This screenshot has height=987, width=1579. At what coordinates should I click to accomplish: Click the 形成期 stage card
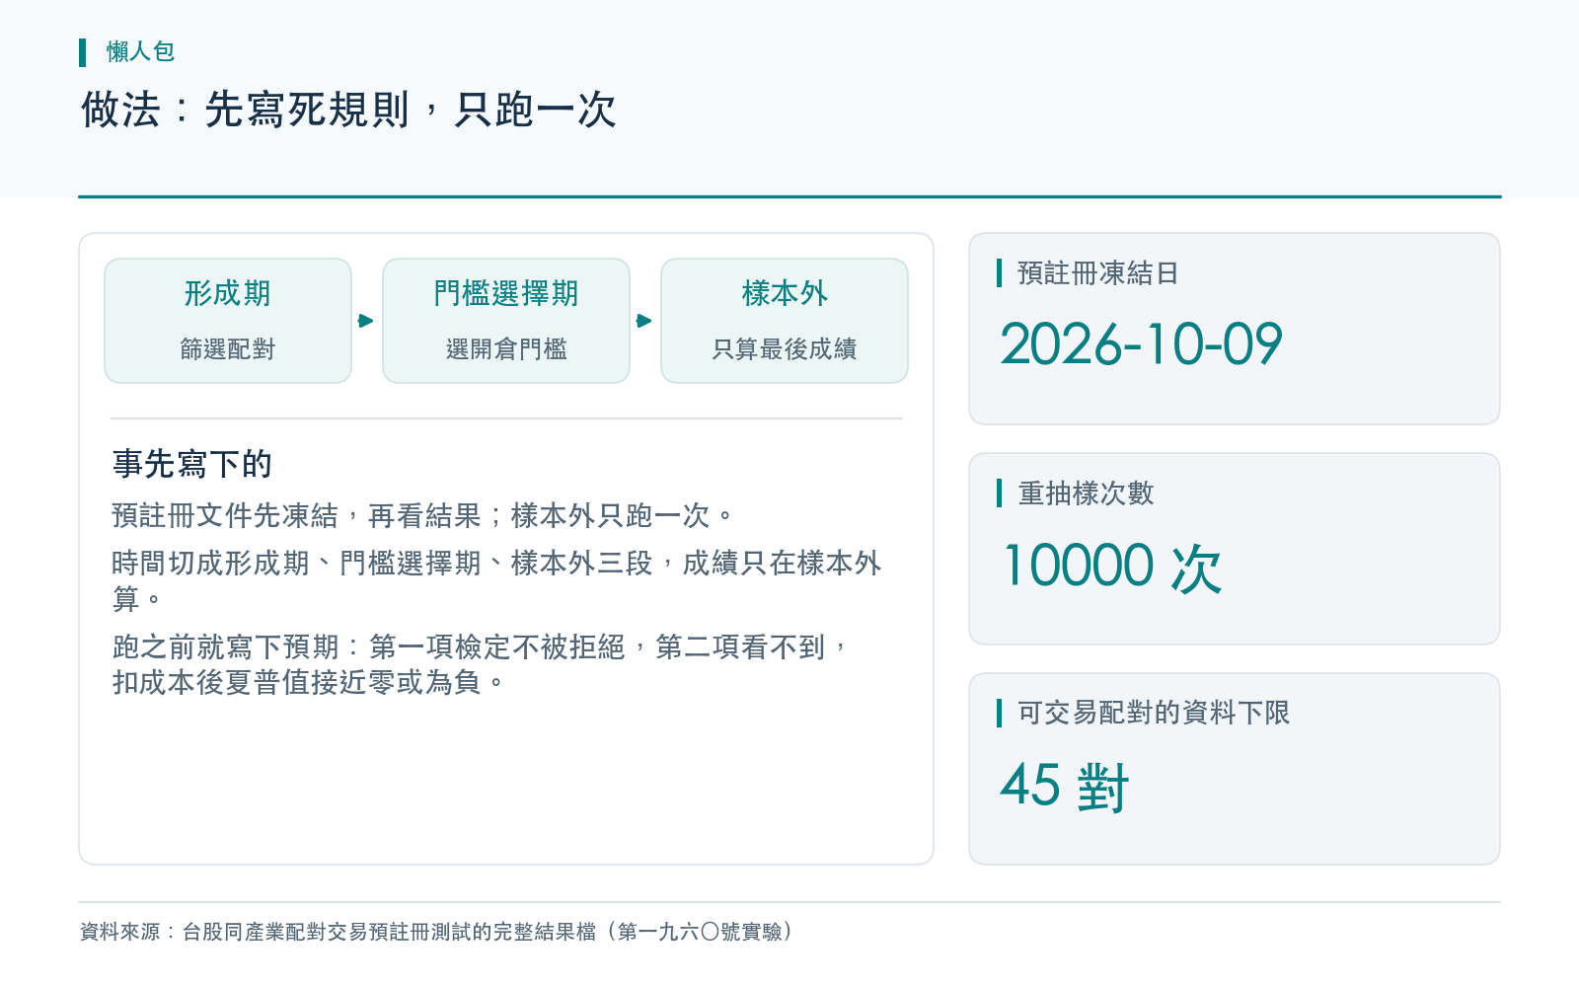pos(228,321)
